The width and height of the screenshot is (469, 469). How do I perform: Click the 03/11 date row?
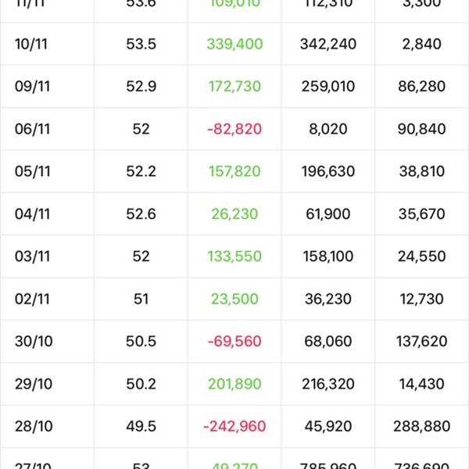coord(234,256)
